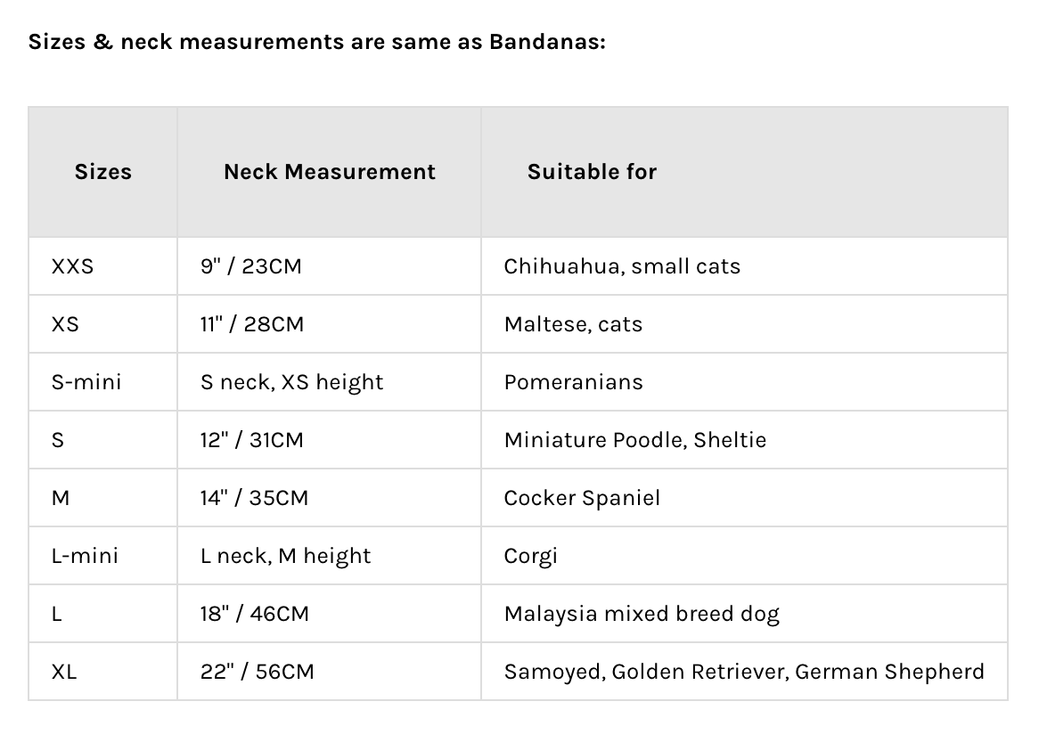Click the 9" / 23CM measurement
This screenshot has width=1039, height=734.
(250, 266)
